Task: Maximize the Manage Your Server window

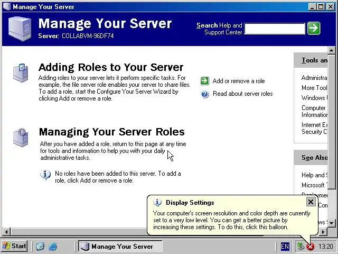Action: click(321, 7)
